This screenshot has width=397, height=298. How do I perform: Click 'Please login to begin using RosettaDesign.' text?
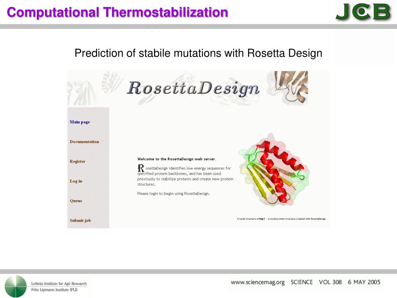pos(173,194)
